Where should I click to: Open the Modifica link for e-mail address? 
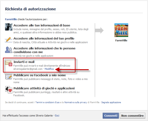(49, 69)
